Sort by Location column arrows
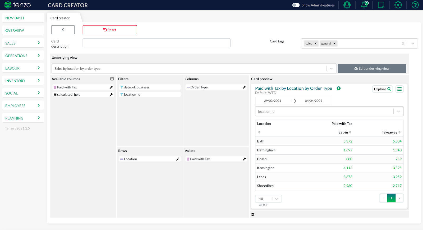Viewport: 423px width, 230px height. [259, 132]
